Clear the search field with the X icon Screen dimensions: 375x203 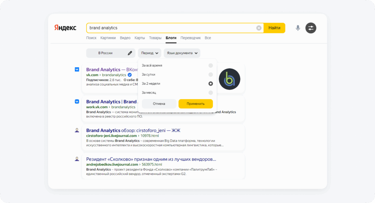259,28
